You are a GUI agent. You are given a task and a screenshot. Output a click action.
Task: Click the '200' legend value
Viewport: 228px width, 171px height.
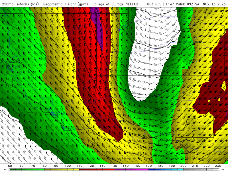(x=183, y=166)
